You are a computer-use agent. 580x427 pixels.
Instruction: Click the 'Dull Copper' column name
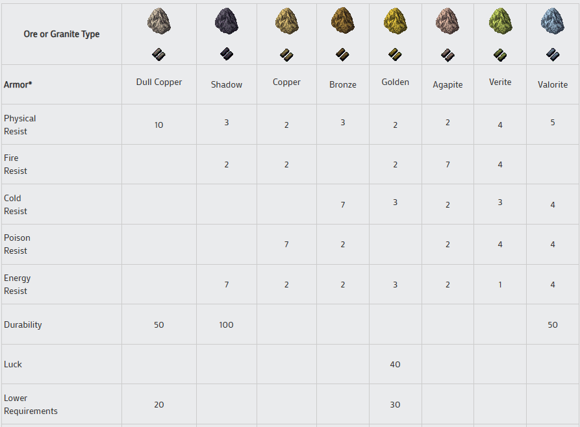[x=159, y=82]
